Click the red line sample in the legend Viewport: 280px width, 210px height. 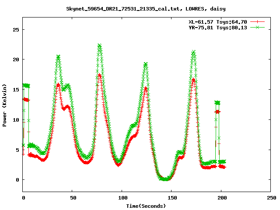[257, 22]
